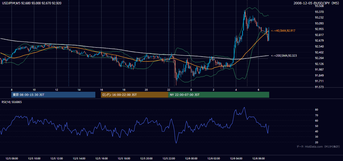Click the RSI scale value 80
This screenshot has width=343, height=161.
click(x=316, y=110)
